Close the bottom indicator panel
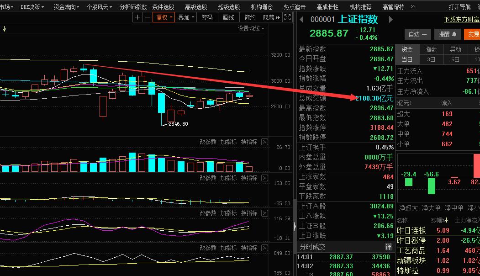The height and width of the screenshot is (276, 480). click(x=265, y=248)
